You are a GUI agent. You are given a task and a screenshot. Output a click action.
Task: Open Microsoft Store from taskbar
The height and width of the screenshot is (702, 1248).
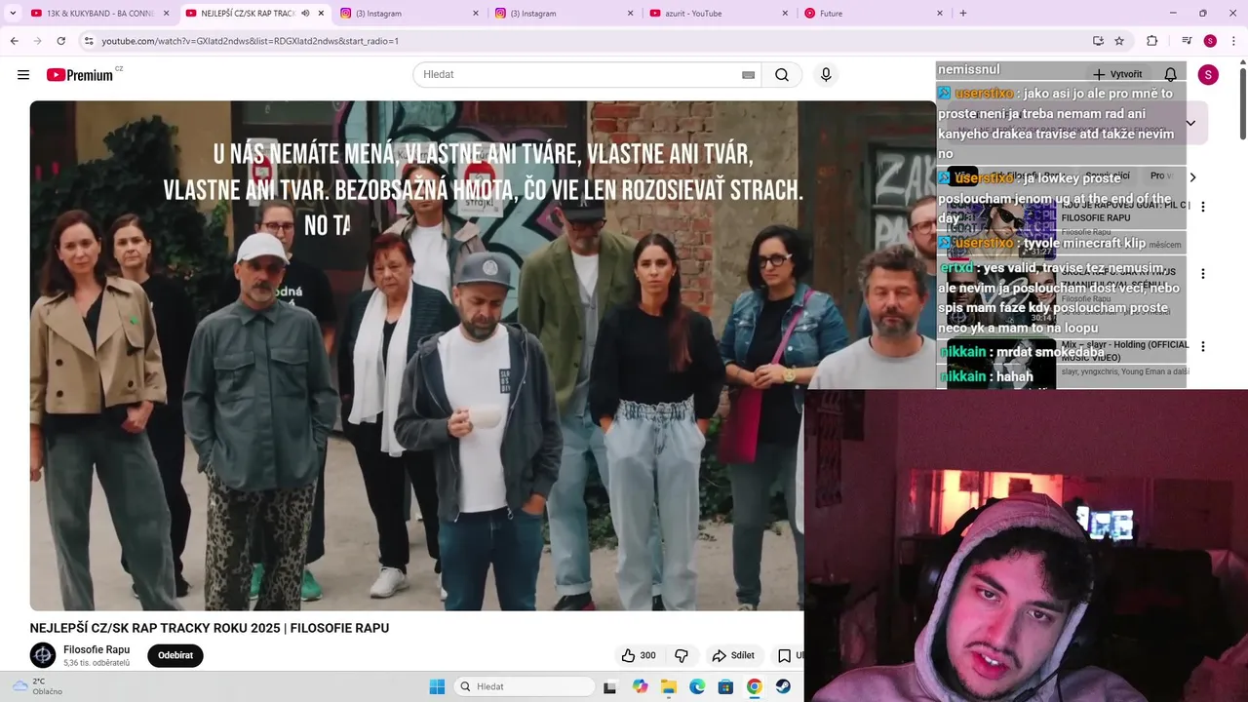(x=725, y=686)
